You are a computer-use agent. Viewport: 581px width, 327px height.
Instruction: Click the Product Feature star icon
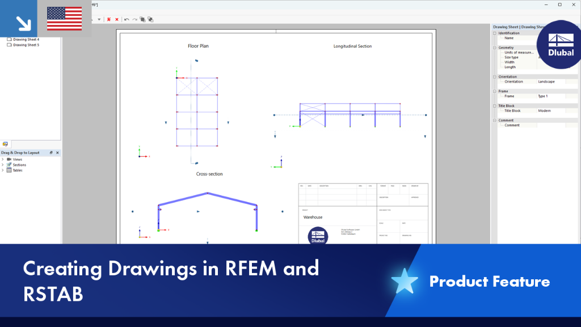pyautogui.click(x=404, y=282)
